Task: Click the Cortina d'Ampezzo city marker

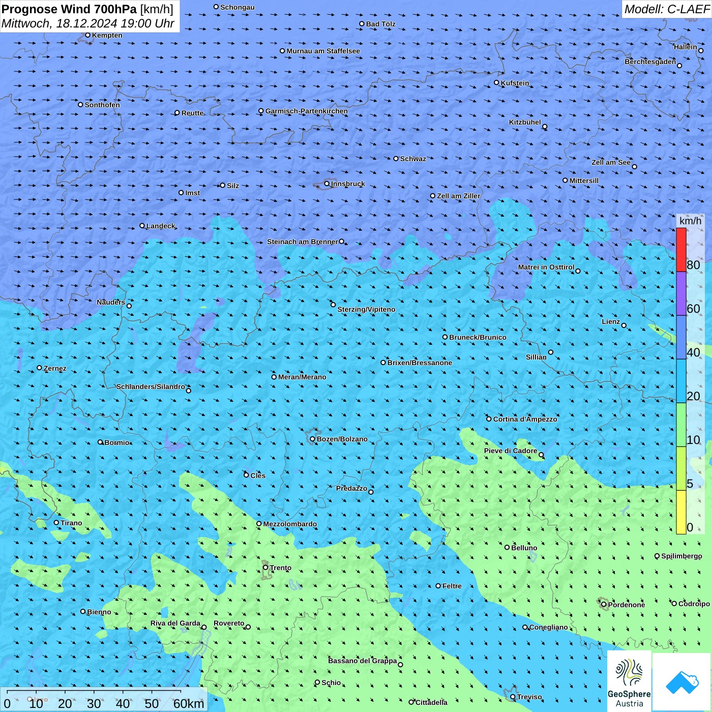Action: pos(489,419)
